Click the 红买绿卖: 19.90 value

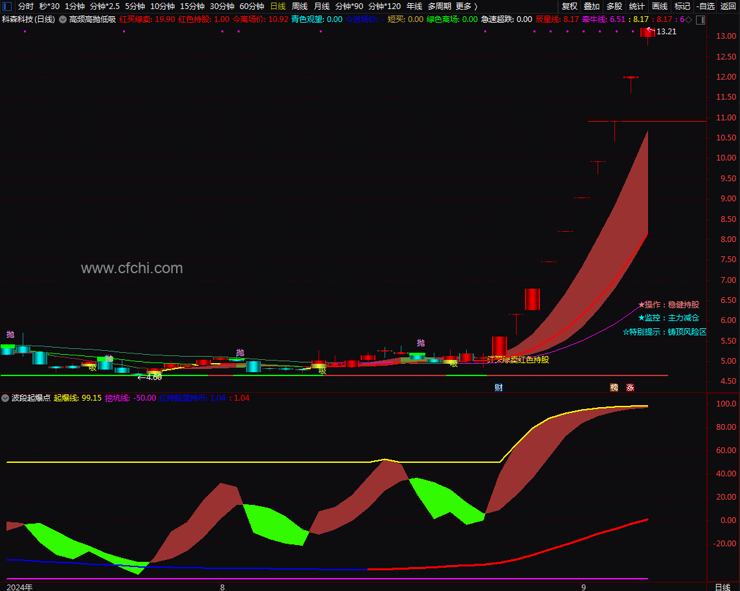click(x=147, y=19)
